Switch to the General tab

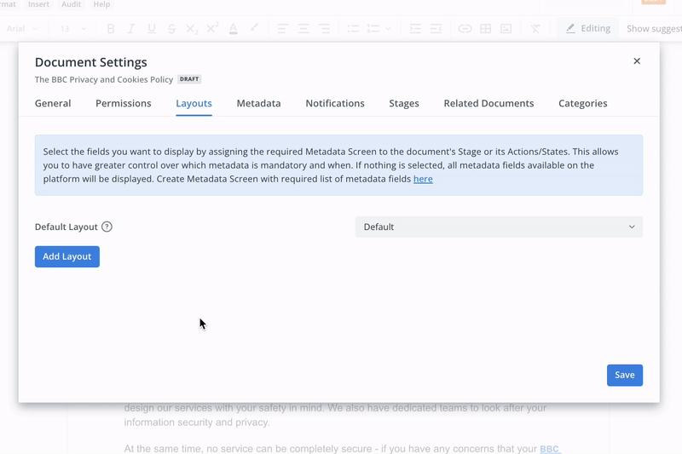click(x=53, y=103)
